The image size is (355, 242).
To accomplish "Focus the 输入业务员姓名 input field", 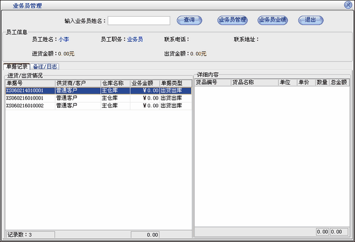I will pos(139,21).
